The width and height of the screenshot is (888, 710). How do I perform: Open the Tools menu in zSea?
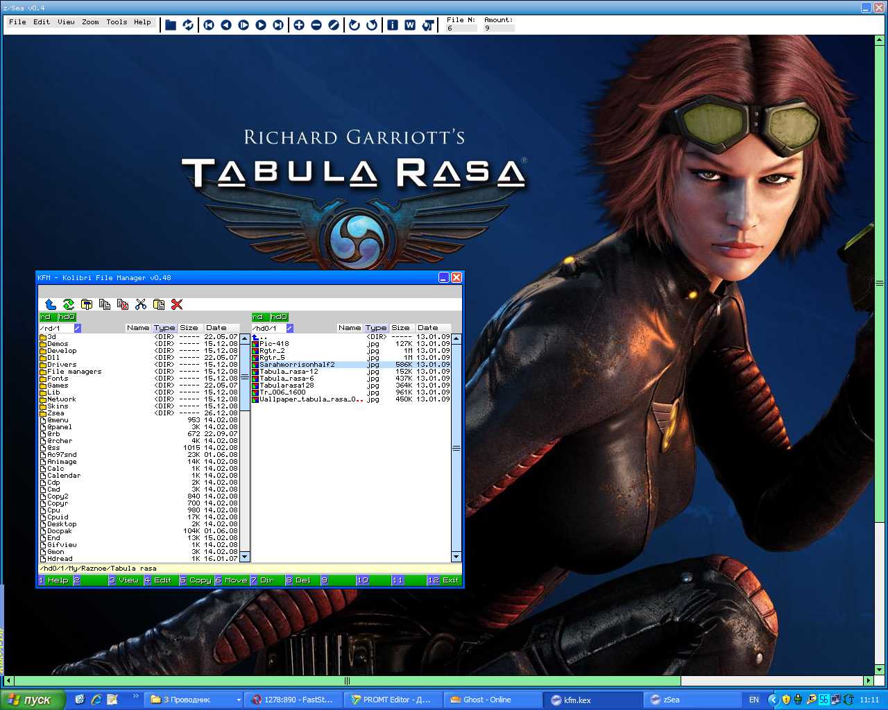point(117,22)
